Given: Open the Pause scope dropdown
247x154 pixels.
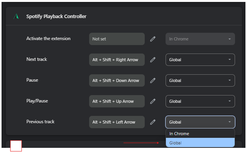Looking at the screenshot, I should (200, 80).
